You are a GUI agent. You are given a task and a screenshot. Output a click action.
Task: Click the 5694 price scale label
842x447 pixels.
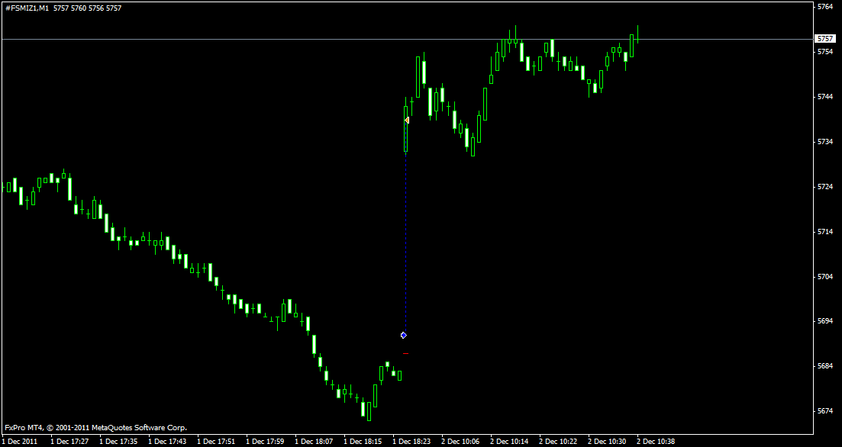tap(825, 321)
